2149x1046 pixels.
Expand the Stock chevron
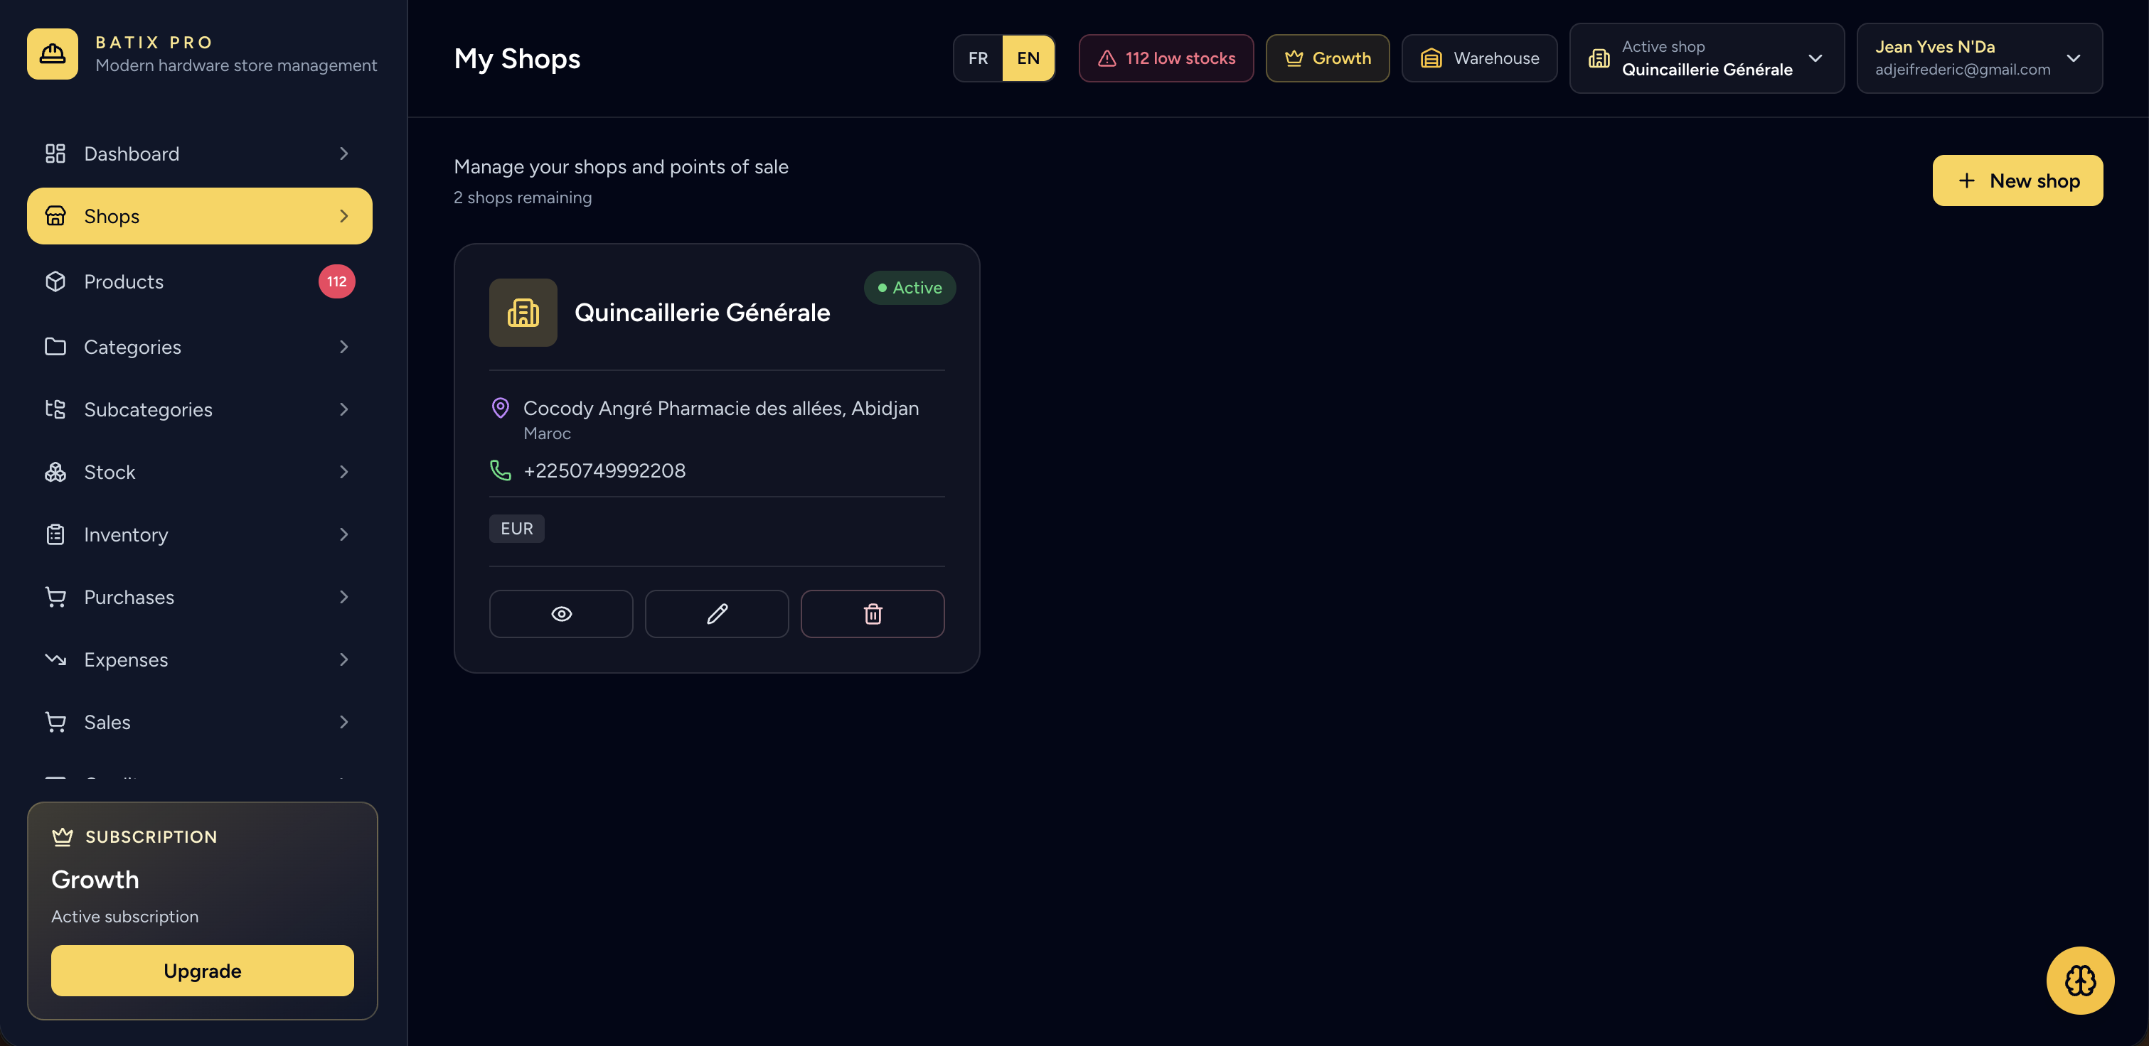coord(343,472)
